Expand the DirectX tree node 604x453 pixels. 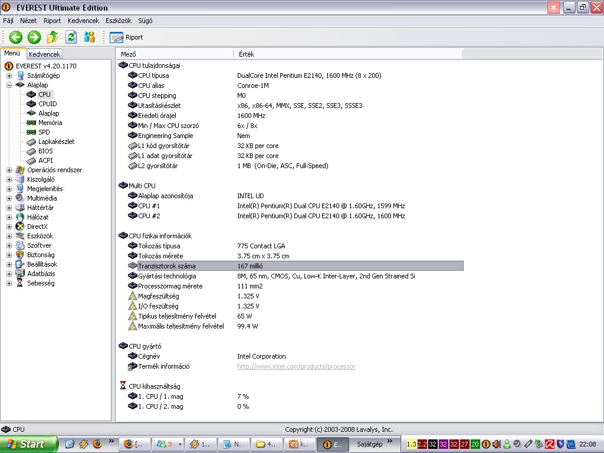tap(9, 226)
